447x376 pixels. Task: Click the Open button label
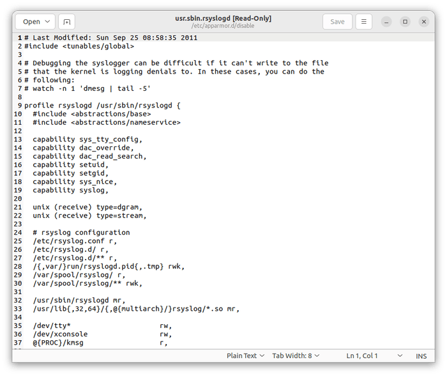point(31,22)
